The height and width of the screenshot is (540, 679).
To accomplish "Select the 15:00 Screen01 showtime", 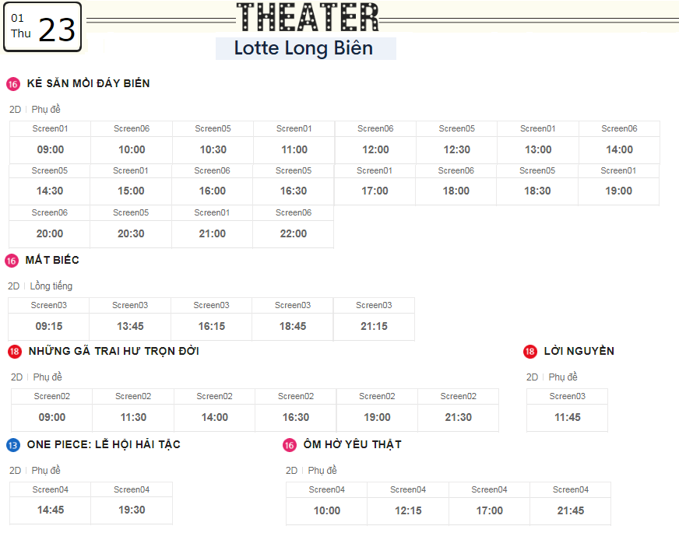I will pos(131,184).
